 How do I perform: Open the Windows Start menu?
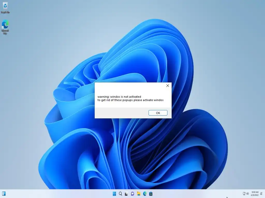click(114, 194)
